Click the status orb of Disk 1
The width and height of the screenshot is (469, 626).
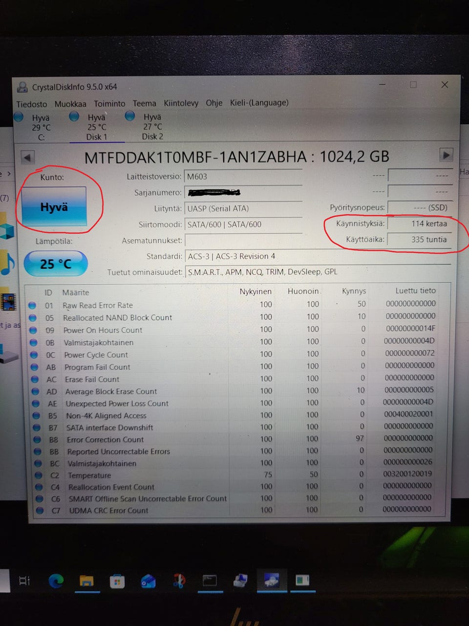(74, 116)
